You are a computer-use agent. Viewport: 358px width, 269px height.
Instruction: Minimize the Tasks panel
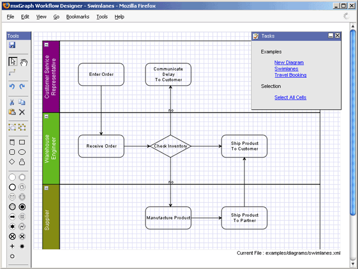(x=330, y=35)
